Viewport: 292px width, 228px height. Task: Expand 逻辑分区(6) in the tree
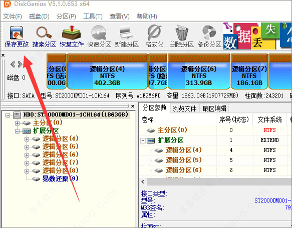point(27,155)
